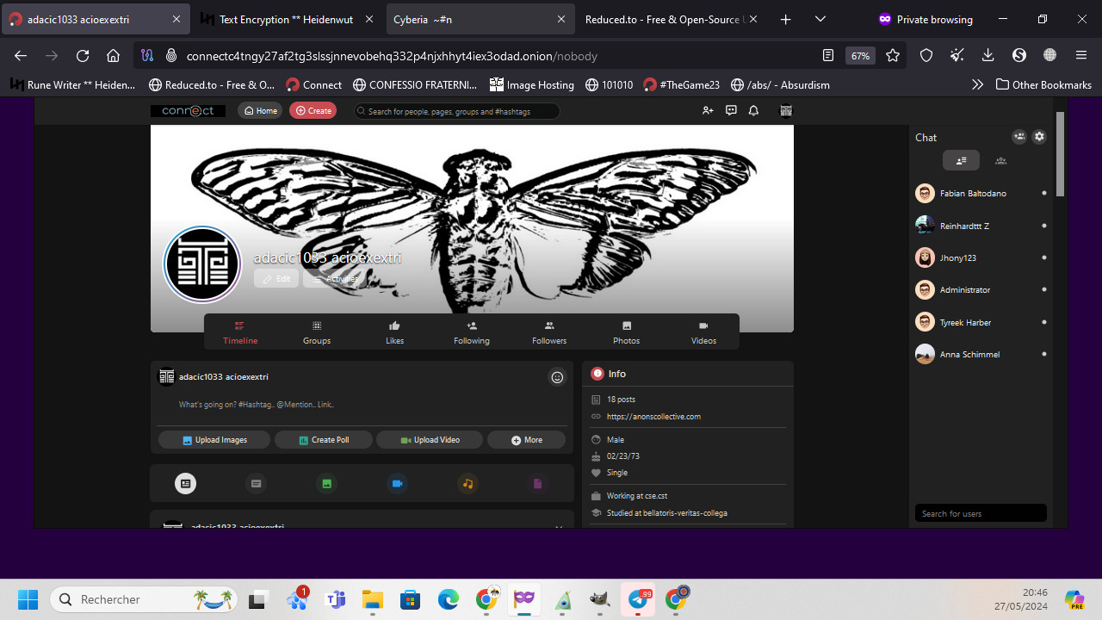
Task: Focus the search for people, pages, groups field
Action: click(x=456, y=111)
